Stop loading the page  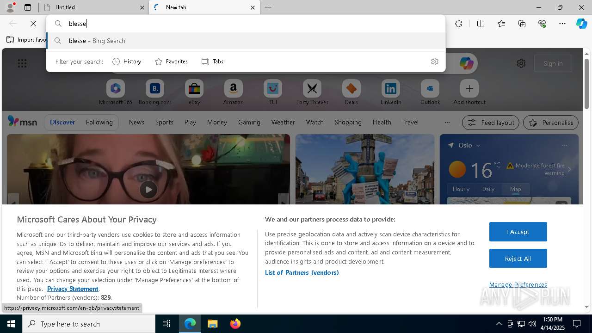point(33,24)
